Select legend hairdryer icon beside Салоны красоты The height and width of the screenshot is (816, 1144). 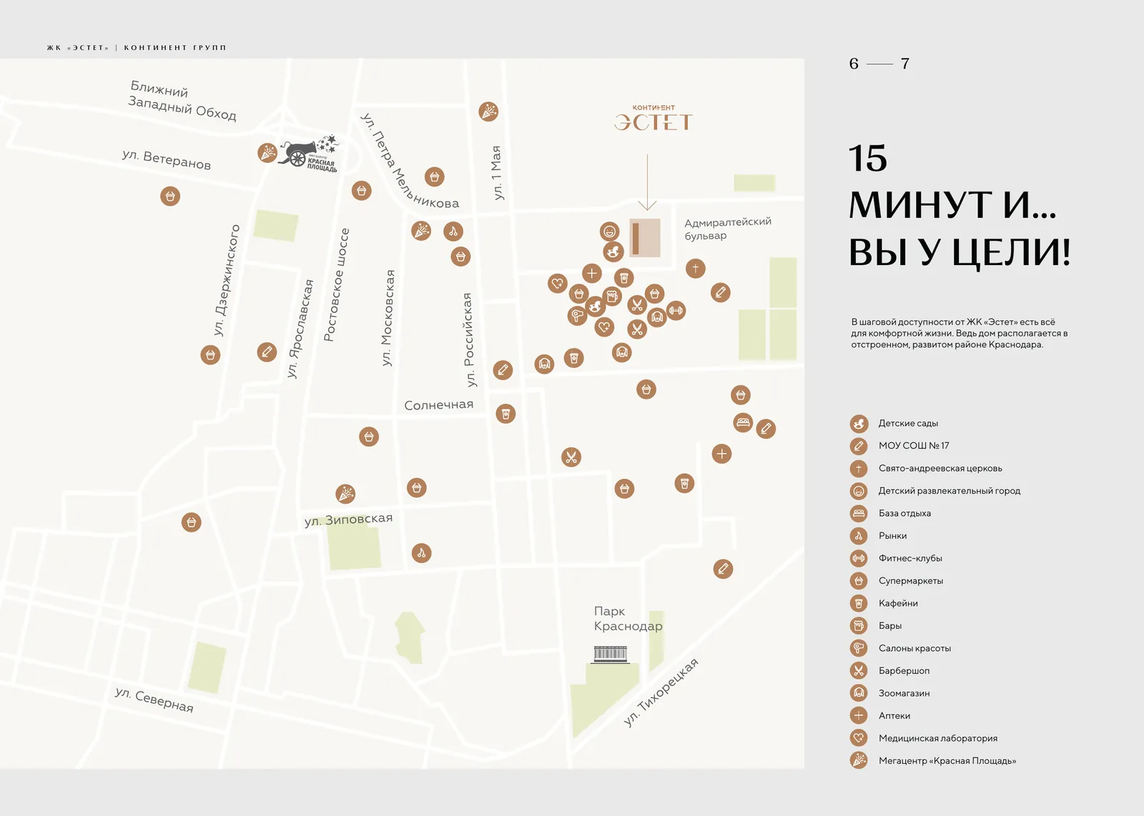[859, 649]
